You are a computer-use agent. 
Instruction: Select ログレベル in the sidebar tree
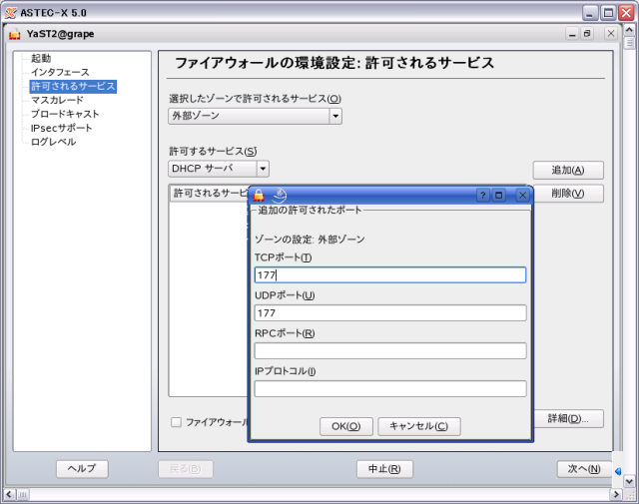[x=53, y=142]
